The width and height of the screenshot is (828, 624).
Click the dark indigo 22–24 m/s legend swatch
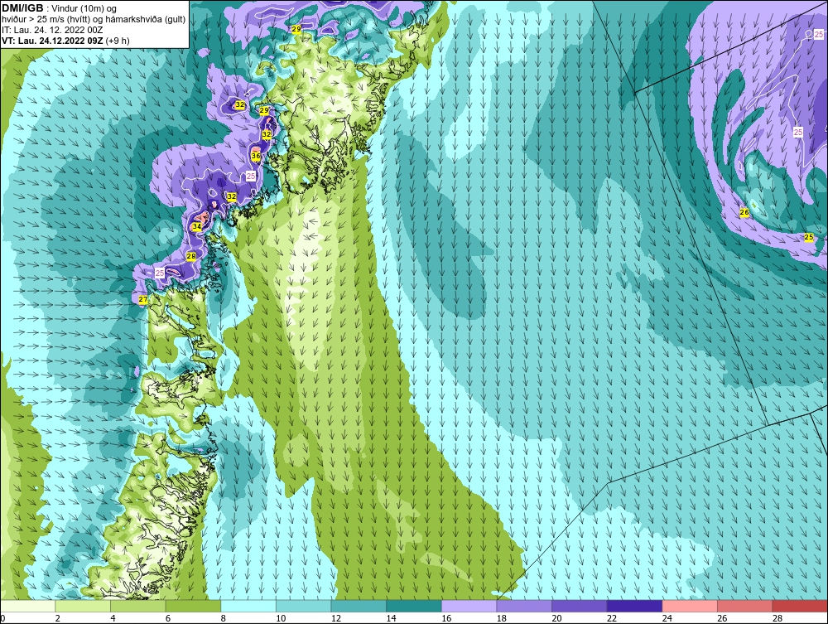tap(634, 606)
